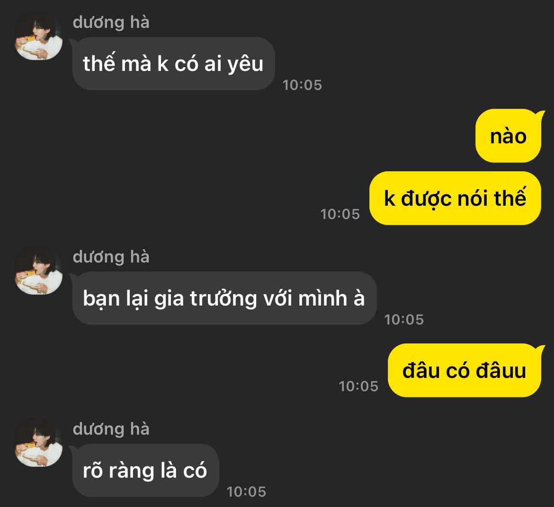Tap the word 'mình' in the gia trưởng message
The height and width of the screenshot is (507, 554).
point(323,298)
